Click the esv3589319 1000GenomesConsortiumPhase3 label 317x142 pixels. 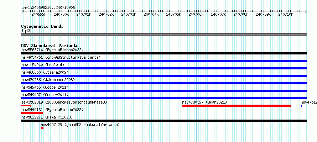pyautogui.click(x=64, y=102)
